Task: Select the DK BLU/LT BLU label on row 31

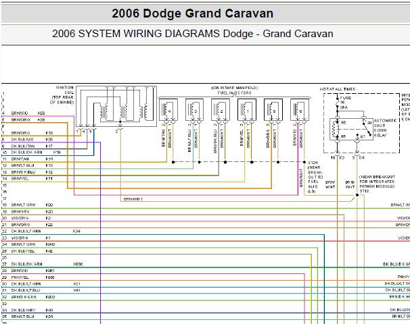Action: 25,290
